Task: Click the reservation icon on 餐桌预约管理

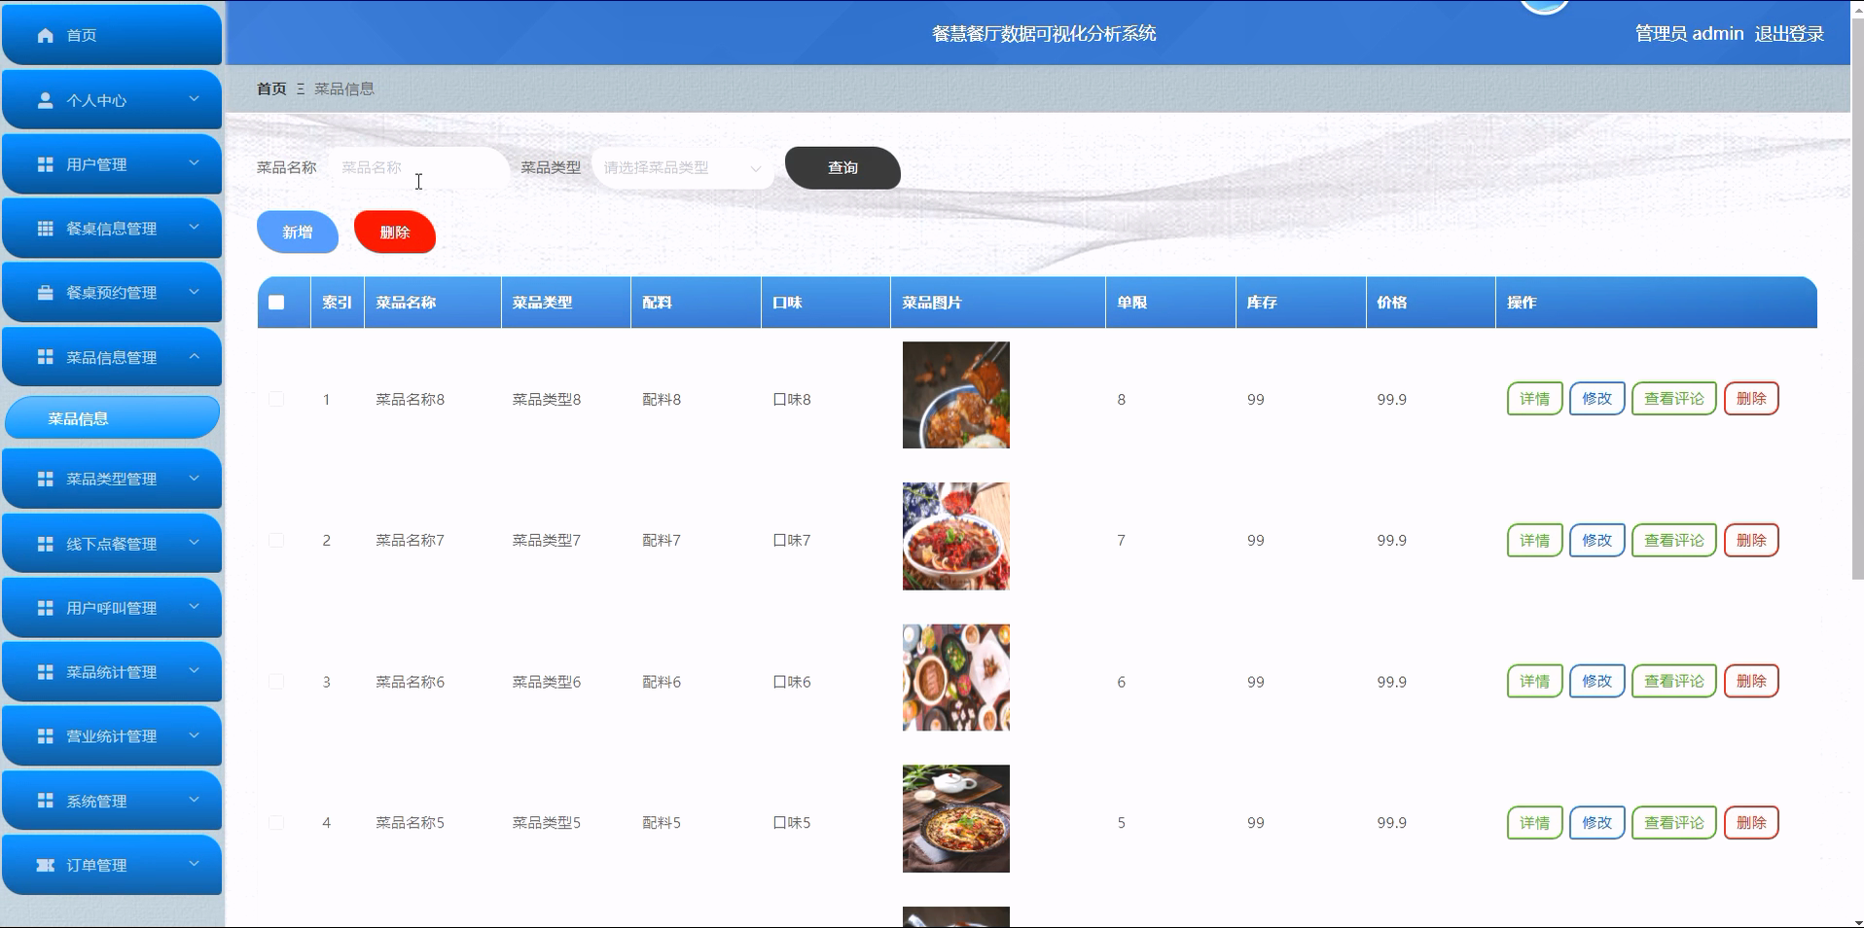Action: point(43,292)
